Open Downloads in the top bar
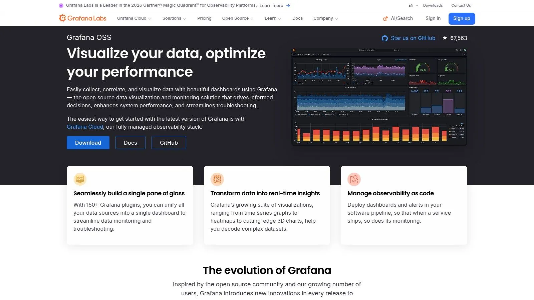Image resolution: width=534 pixels, height=300 pixels. (x=433, y=5)
